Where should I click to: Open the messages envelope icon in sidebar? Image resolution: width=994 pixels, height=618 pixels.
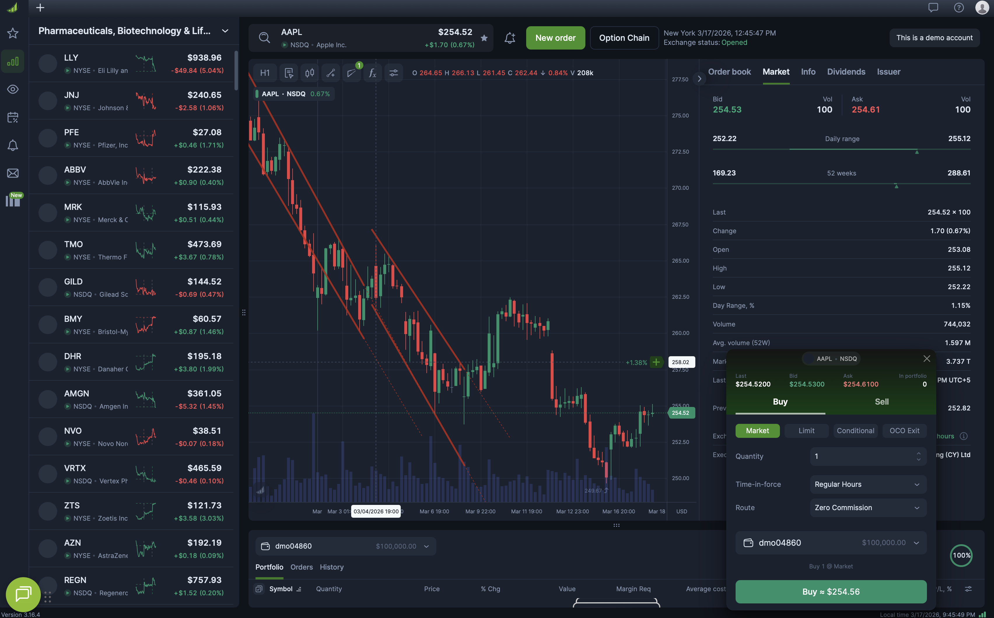[x=13, y=173]
